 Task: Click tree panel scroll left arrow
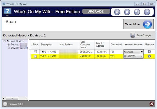point(4,99)
